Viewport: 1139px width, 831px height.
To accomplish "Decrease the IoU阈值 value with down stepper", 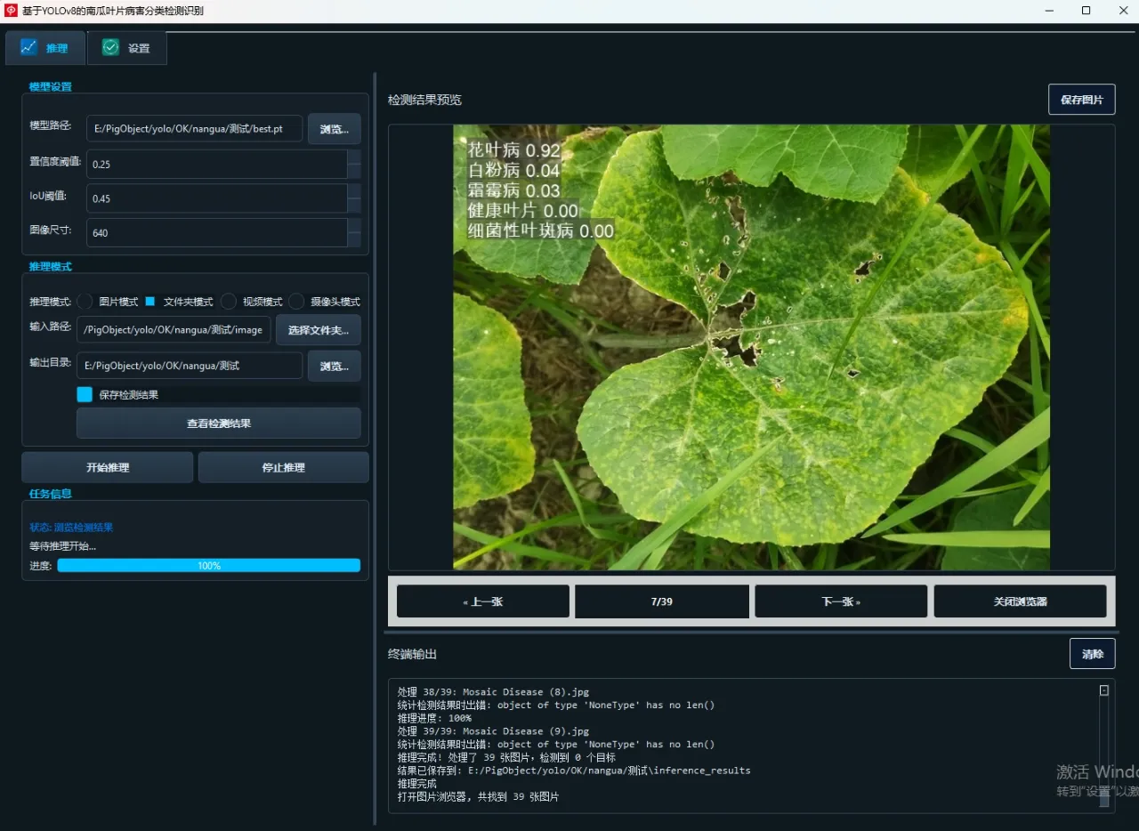I will [354, 206].
